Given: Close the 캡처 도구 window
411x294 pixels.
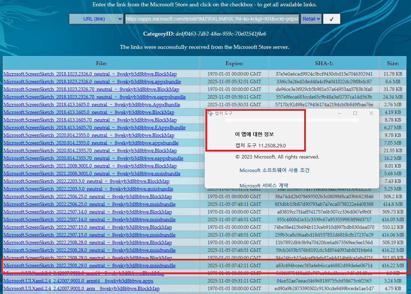Looking at the screenshot, I should 371,113.
